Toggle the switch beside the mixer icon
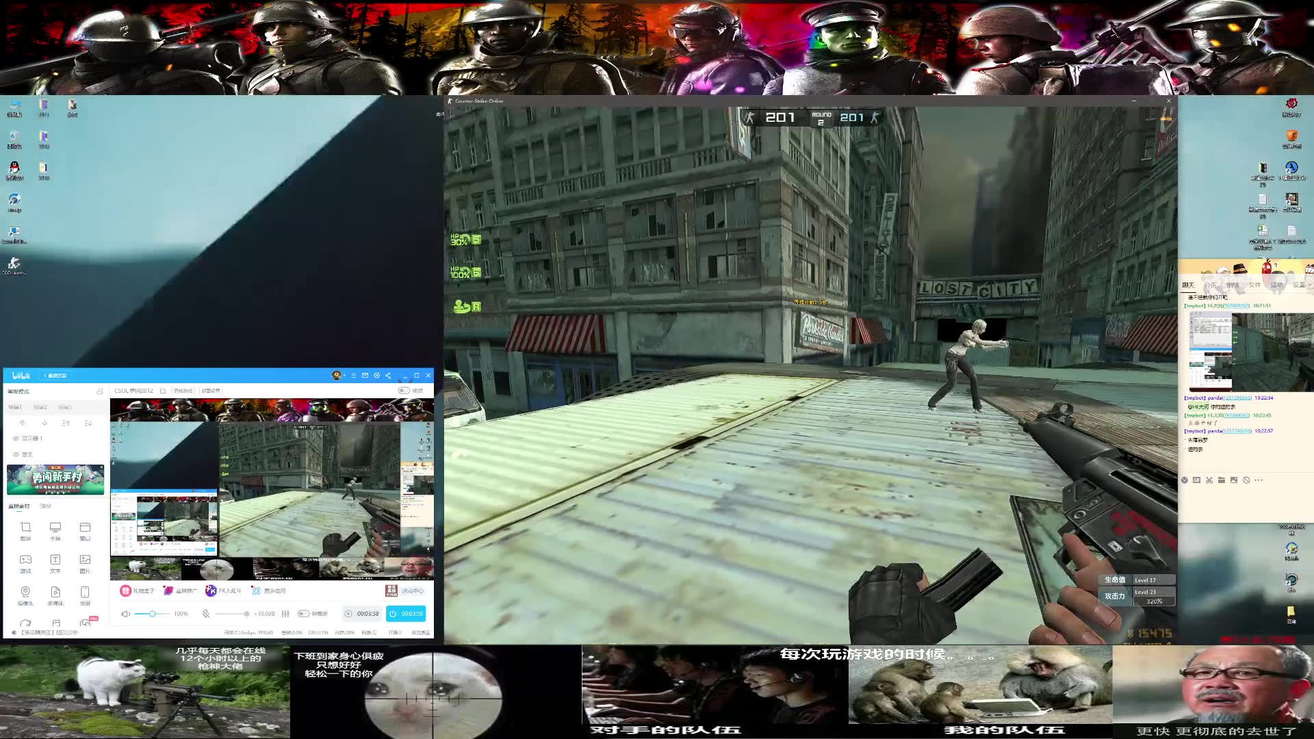Viewport: 1314px width, 739px height. 303,614
